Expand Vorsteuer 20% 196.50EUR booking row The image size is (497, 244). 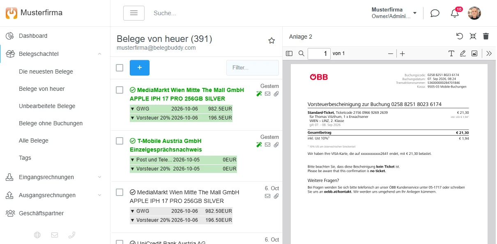pyautogui.click(x=181, y=220)
